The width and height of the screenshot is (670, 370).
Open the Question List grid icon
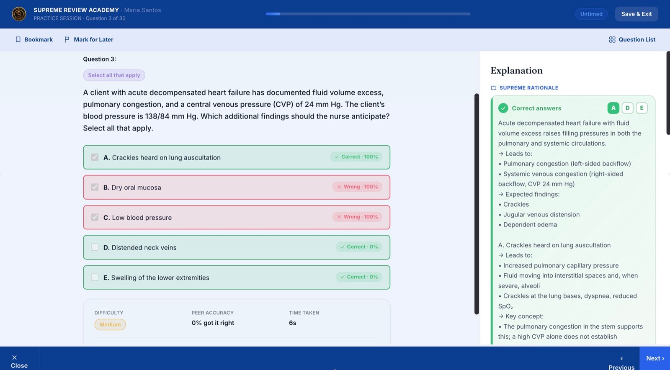(612, 39)
